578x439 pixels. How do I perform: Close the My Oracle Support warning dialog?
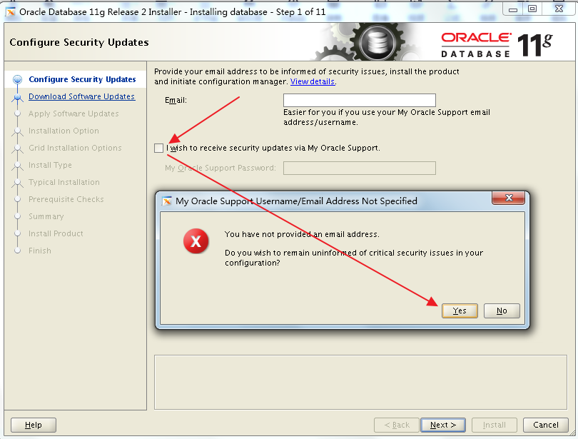[508, 198]
